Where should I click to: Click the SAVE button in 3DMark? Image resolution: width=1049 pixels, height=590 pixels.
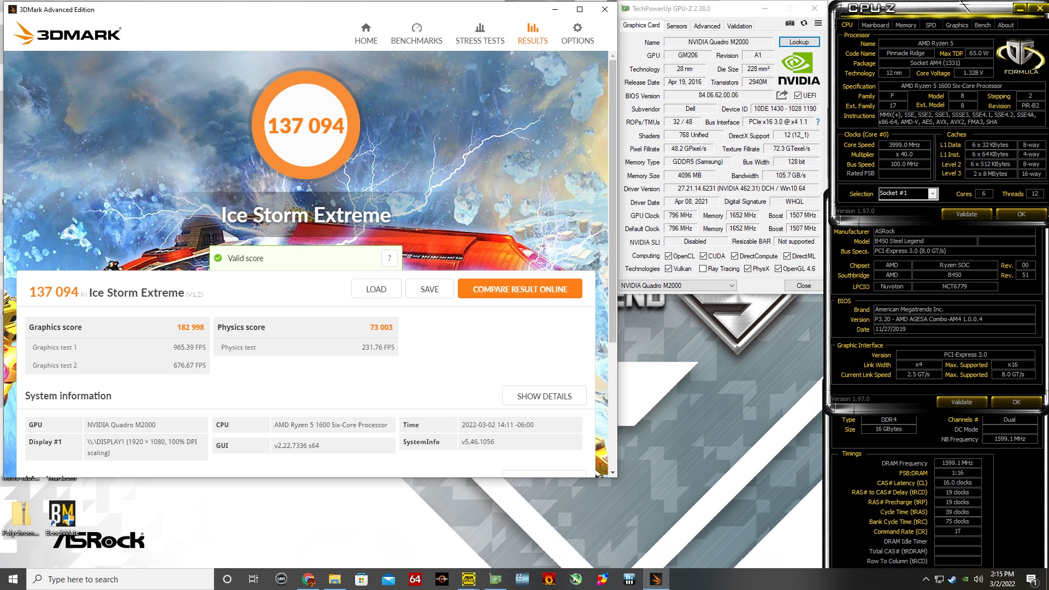[x=429, y=289]
